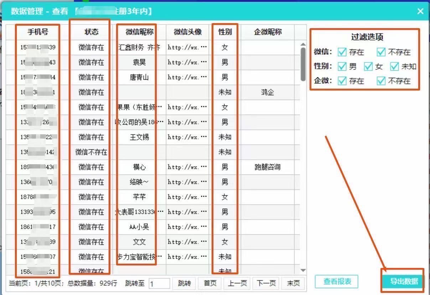Toggle the 微信 不存在 filter checkbox
The height and width of the screenshot is (295, 430).
tap(381, 52)
